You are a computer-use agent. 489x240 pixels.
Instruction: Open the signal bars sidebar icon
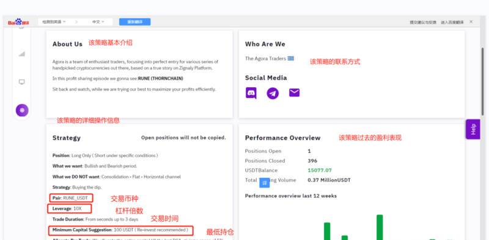click(x=21, y=54)
